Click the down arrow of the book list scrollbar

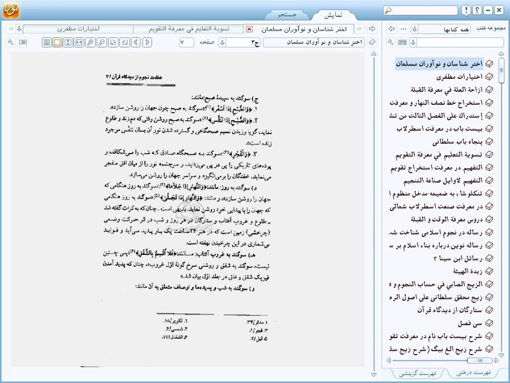[x=501, y=355]
